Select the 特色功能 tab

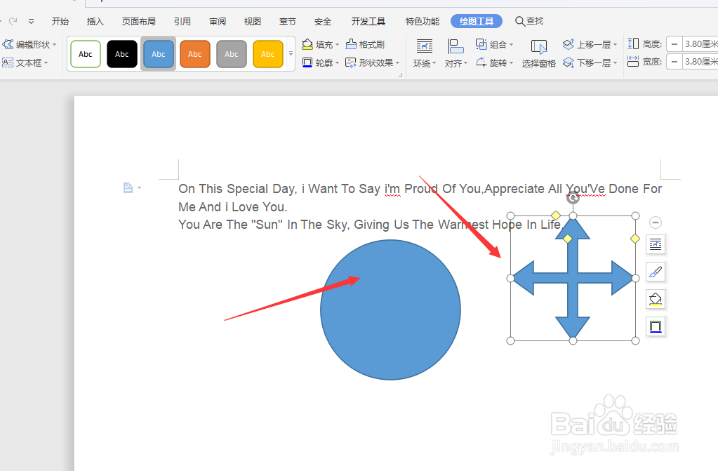pyautogui.click(x=423, y=21)
